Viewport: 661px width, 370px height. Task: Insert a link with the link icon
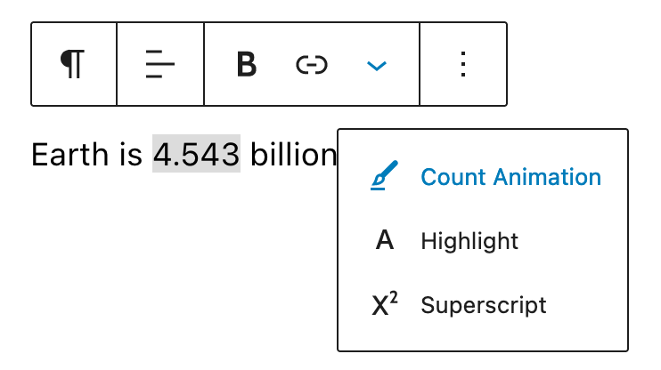pyautogui.click(x=312, y=64)
